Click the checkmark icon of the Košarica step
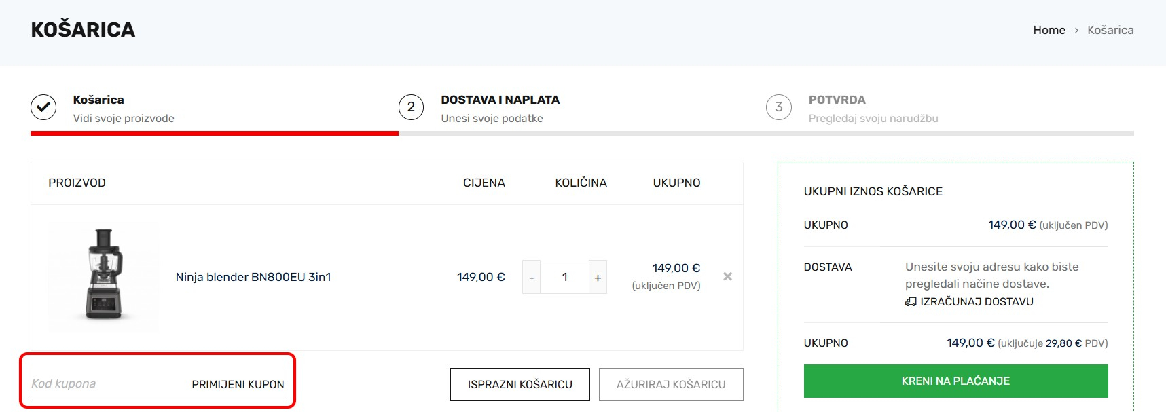 (43, 107)
